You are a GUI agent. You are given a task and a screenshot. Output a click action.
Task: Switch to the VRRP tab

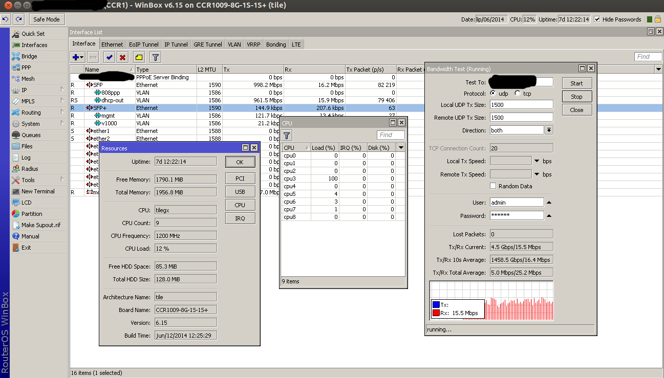253,45
